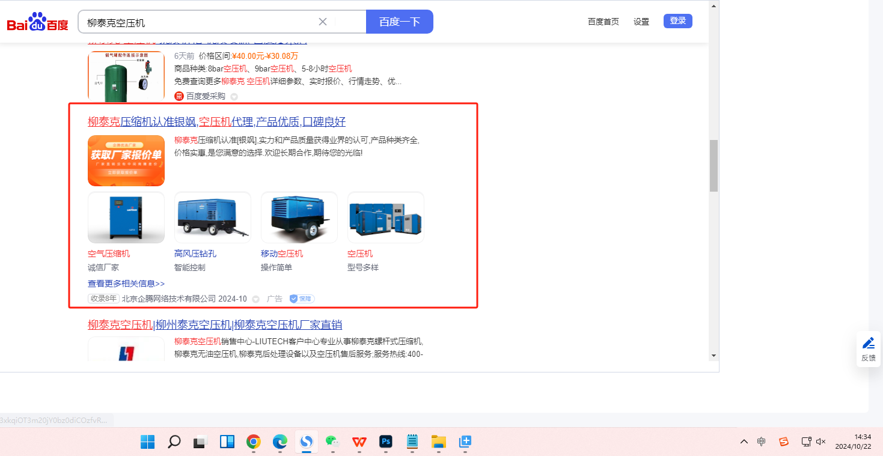This screenshot has width=883, height=456.
Task: Open network status in the system tray
Action: (807, 442)
